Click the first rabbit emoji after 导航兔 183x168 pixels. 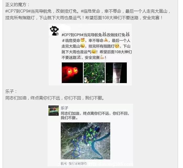104,34
